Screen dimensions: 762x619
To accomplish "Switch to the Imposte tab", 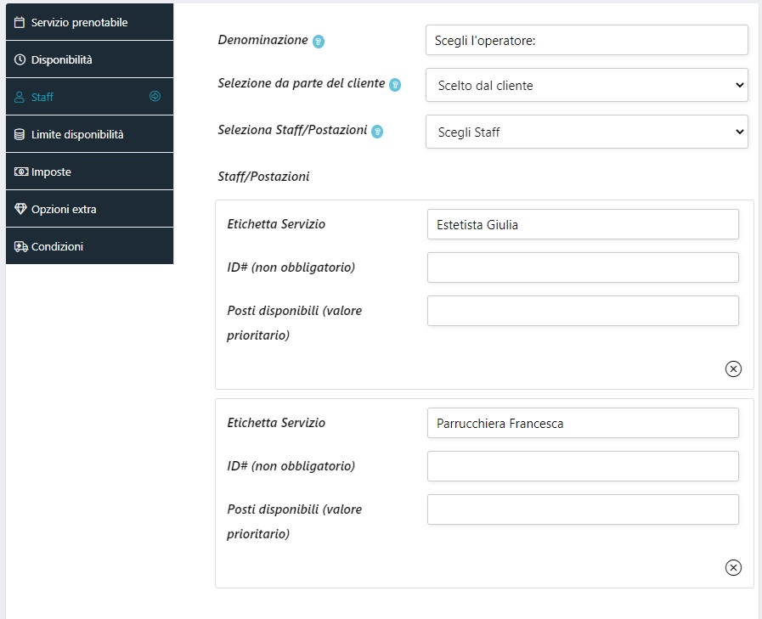I will pyautogui.click(x=51, y=172).
